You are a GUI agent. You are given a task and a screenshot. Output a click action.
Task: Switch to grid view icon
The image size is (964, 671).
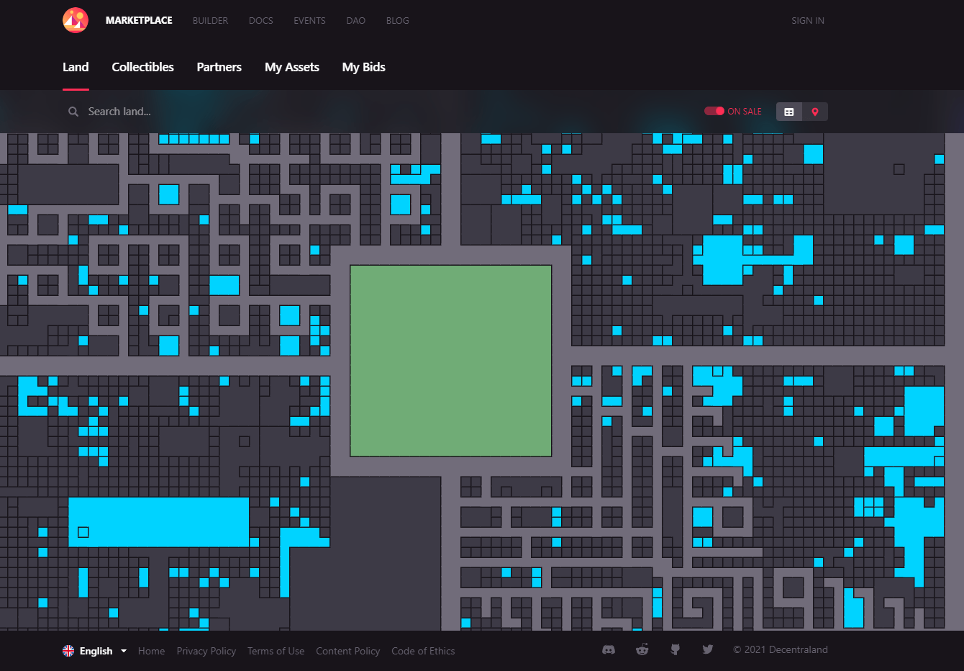coord(789,112)
